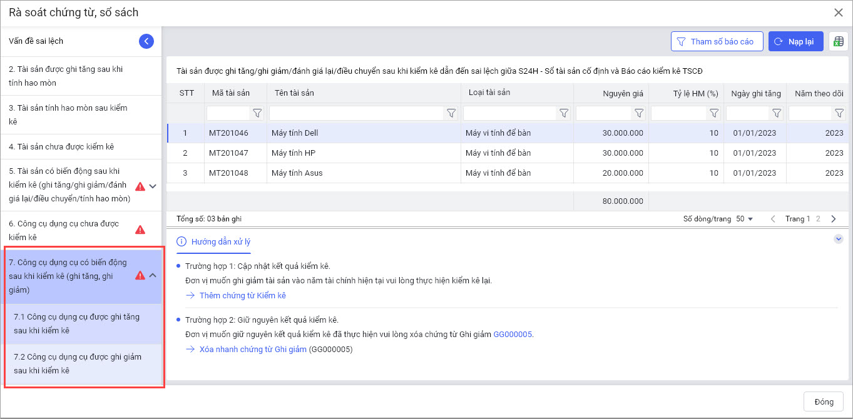Screen dimensions: 853x419
Task: Collapse the Vấn đề sai lệch sidebar
Action: coord(146,41)
